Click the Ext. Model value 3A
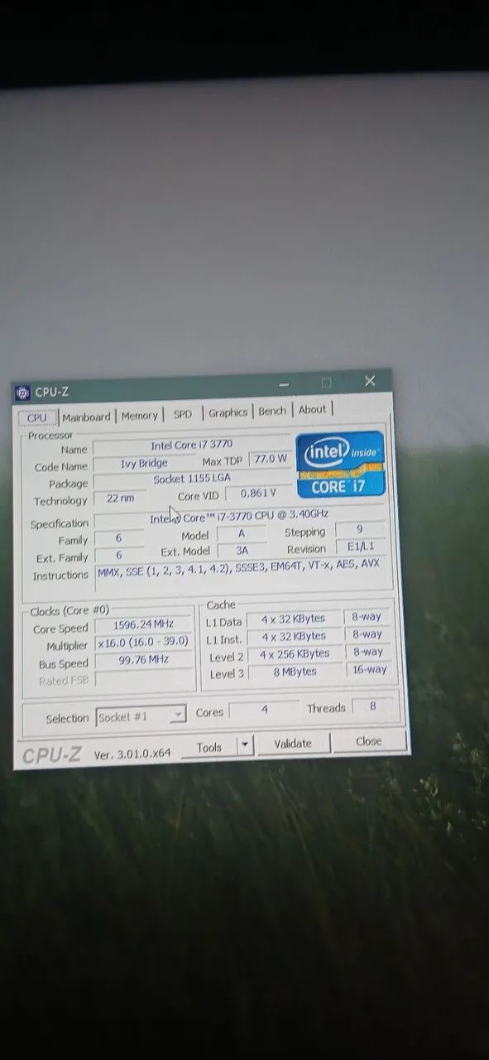The image size is (489, 1060). click(x=242, y=550)
